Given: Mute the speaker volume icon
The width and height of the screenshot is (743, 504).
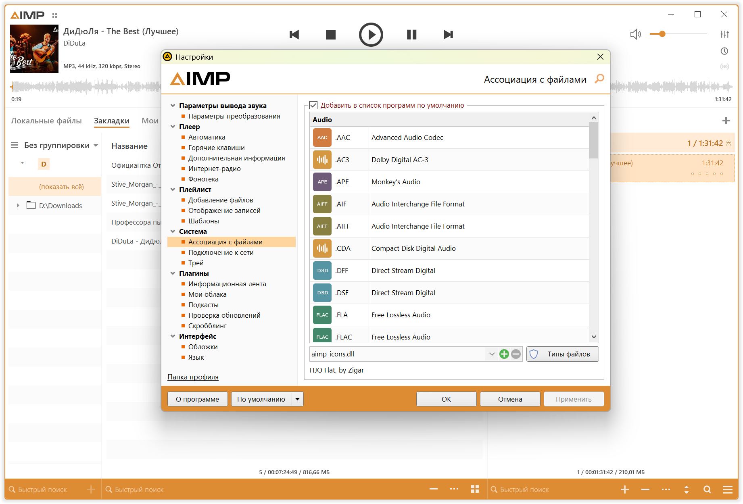Looking at the screenshot, I should (636, 34).
